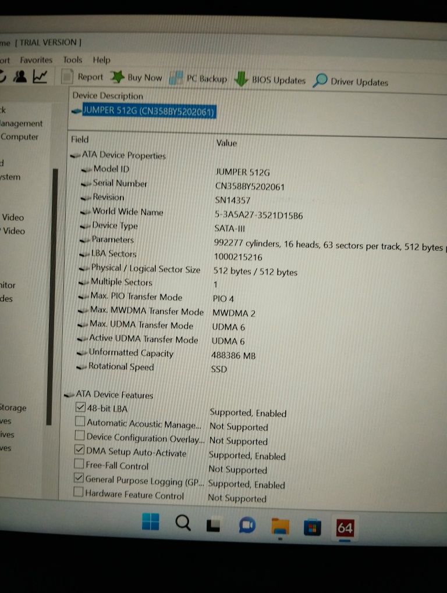
Task: Click the graph chart toolbar icon
Action: (40, 76)
